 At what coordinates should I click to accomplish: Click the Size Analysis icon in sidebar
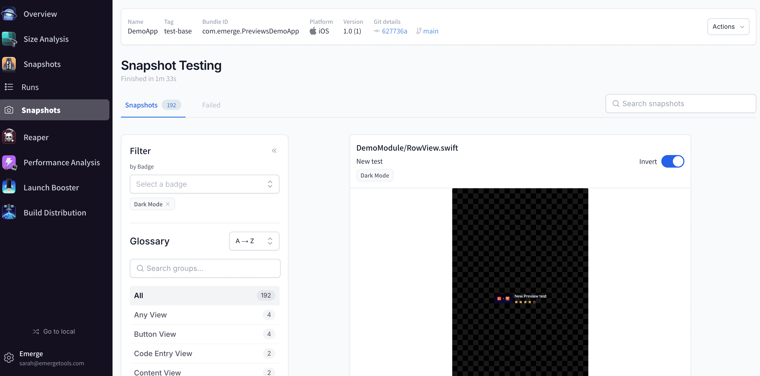coord(9,38)
